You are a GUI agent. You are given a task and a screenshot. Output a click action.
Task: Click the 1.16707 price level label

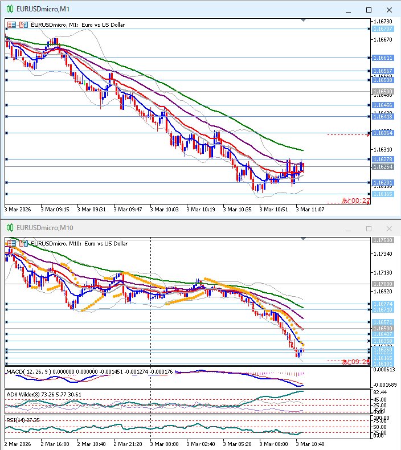(x=382, y=28)
